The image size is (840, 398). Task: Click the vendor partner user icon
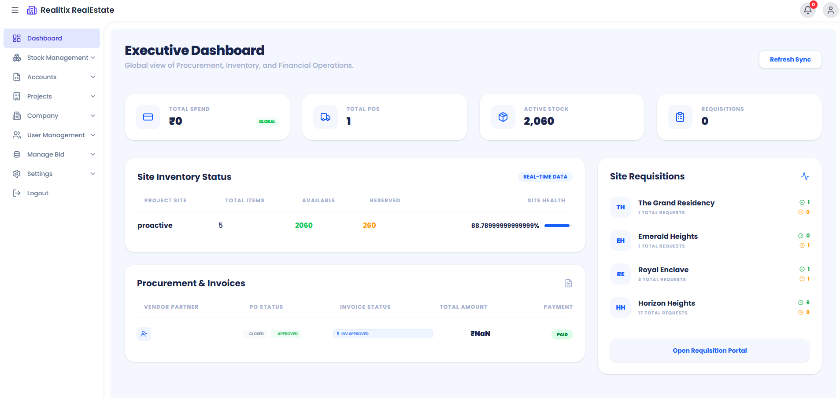144,334
